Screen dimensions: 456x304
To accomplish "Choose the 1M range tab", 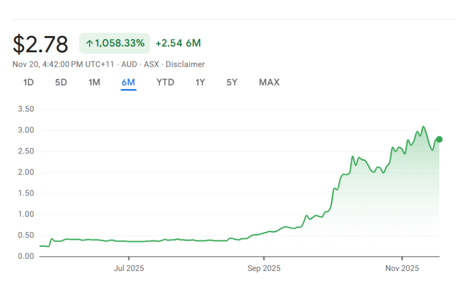I will 94,82.
